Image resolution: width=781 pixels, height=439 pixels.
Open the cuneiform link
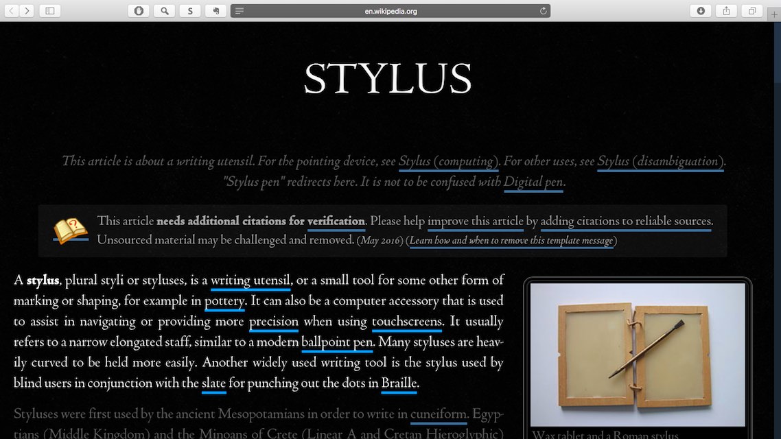[439, 414]
